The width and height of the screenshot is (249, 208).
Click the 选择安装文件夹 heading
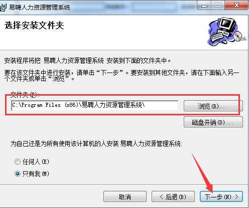click(x=34, y=26)
